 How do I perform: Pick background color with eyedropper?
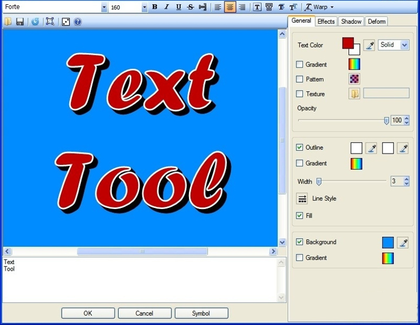(x=403, y=243)
